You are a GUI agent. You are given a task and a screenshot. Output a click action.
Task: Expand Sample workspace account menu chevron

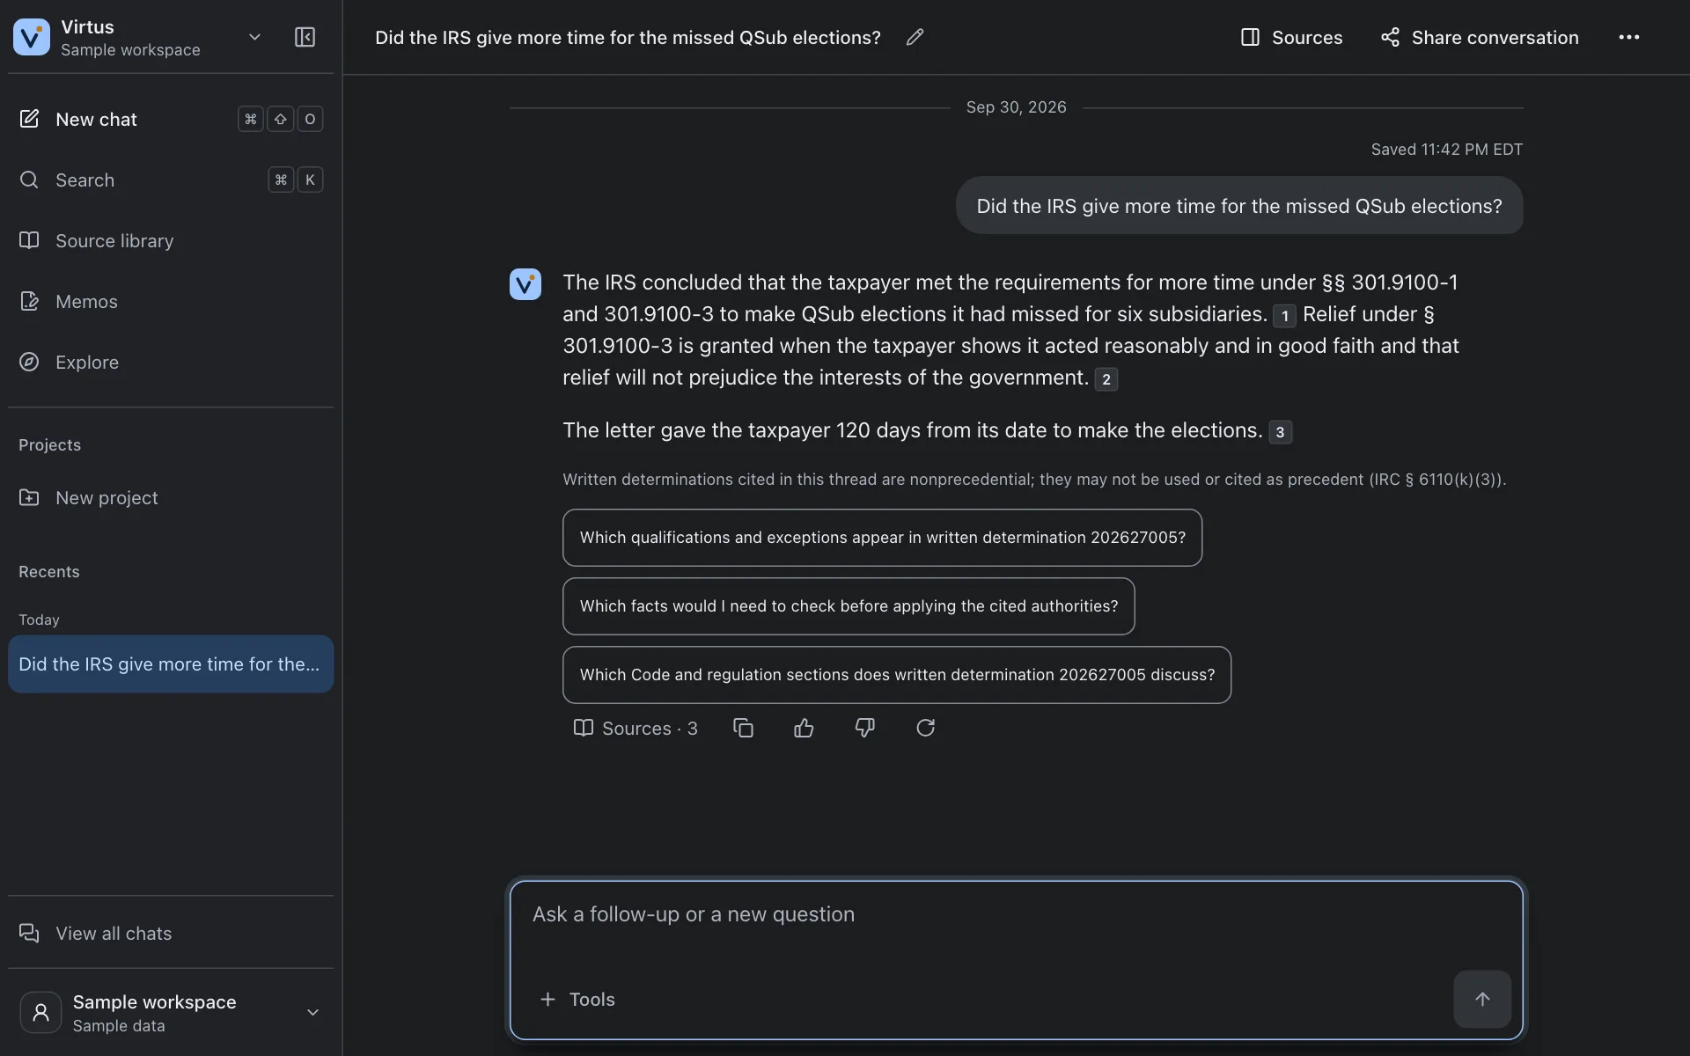(x=312, y=1012)
